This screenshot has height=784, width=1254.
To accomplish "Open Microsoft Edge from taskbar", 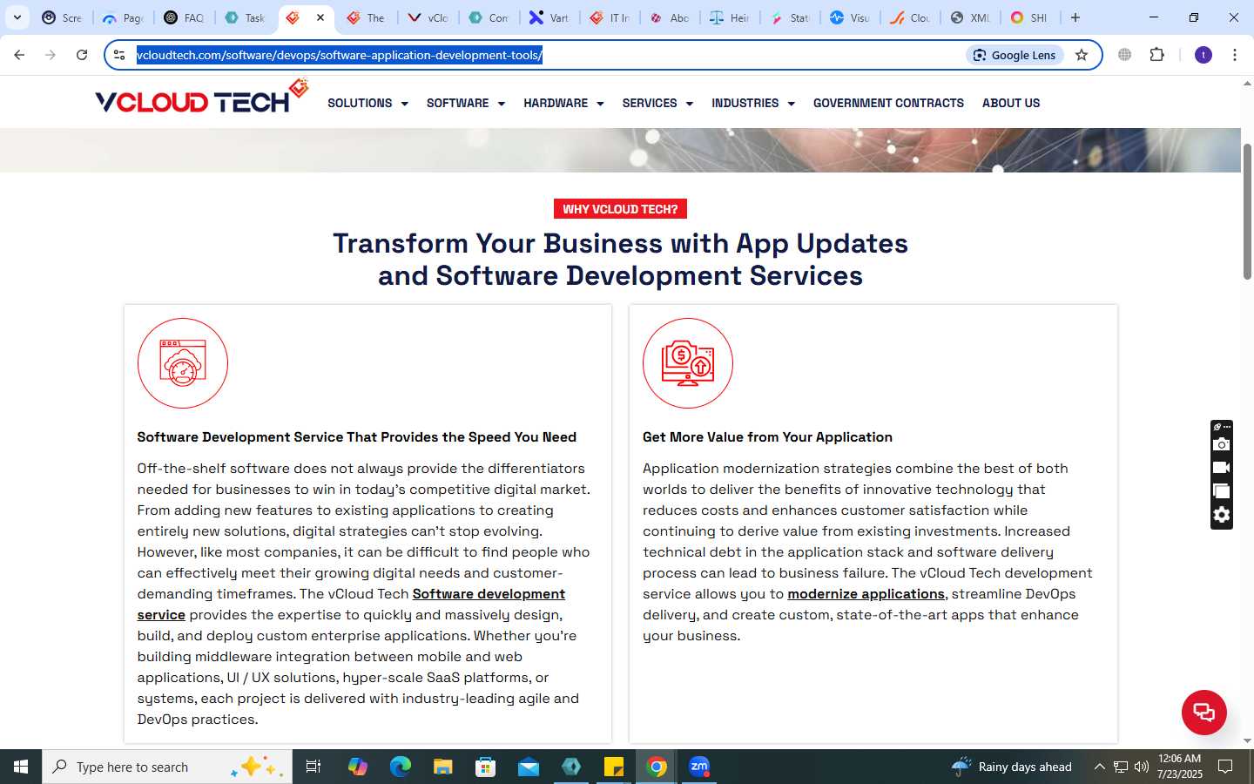I will pos(400,767).
